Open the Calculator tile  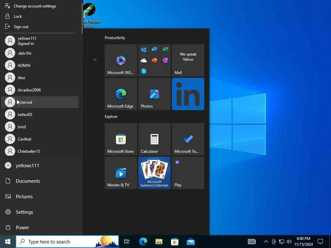point(154,139)
